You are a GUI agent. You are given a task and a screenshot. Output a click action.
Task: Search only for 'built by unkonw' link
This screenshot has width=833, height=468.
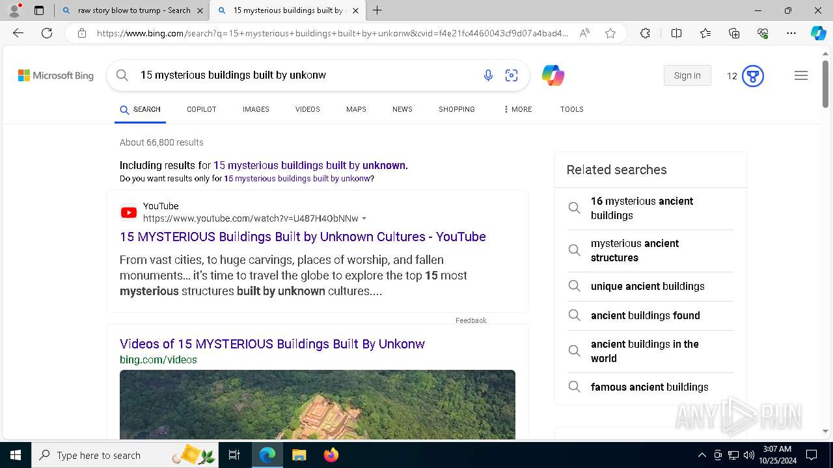click(x=297, y=178)
